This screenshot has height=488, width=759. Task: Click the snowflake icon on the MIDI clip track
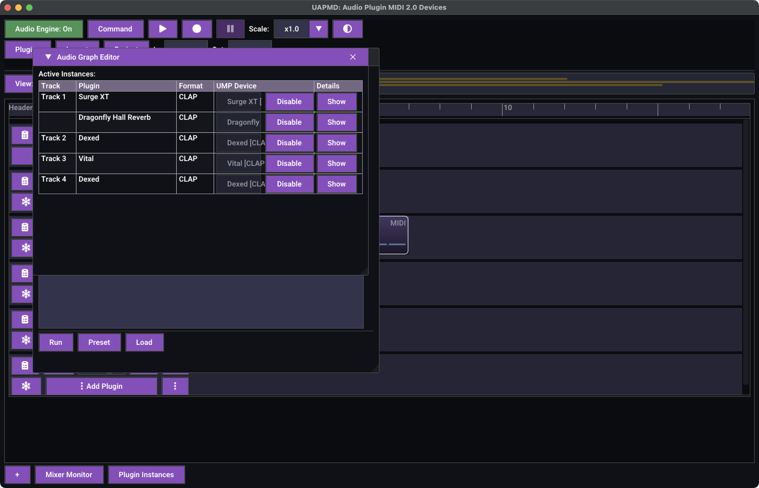(x=25, y=248)
